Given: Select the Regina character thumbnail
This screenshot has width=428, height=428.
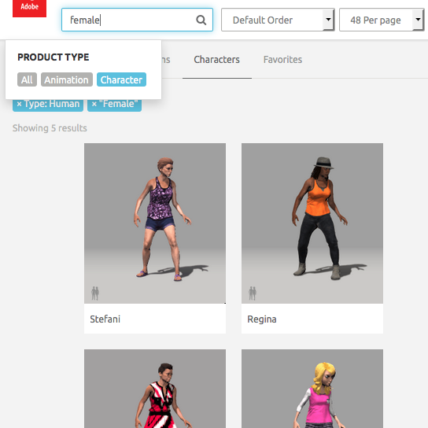Looking at the screenshot, I should [x=312, y=223].
